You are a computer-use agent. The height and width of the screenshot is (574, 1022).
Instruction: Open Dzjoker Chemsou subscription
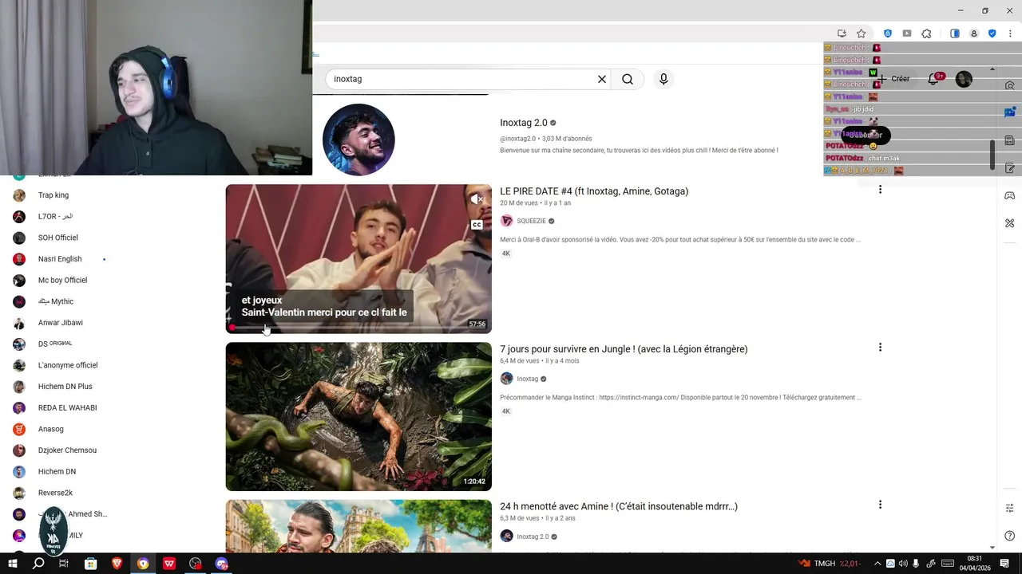point(67,450)
